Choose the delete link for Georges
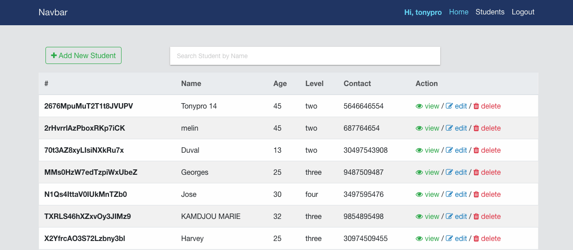573x250 pixels. (491, 173)
